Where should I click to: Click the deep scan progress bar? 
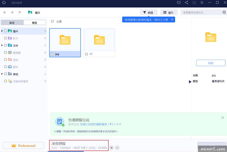click(x=66, y=151)
